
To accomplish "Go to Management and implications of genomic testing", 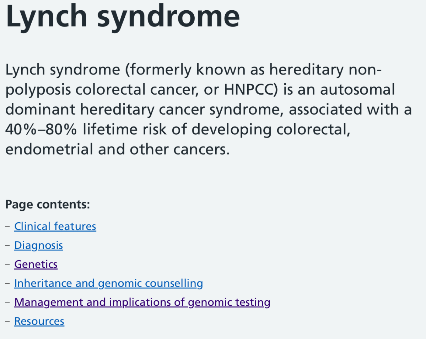I will tap(142, 302).
